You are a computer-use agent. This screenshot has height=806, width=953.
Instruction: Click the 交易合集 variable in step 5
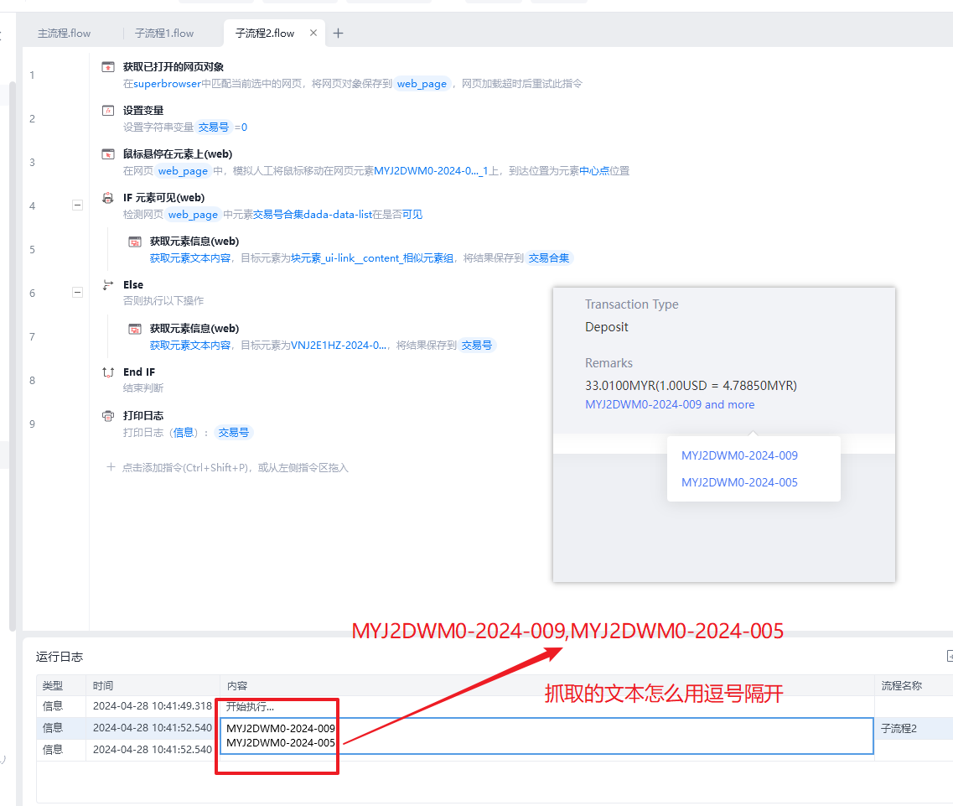tap(549, 258)
